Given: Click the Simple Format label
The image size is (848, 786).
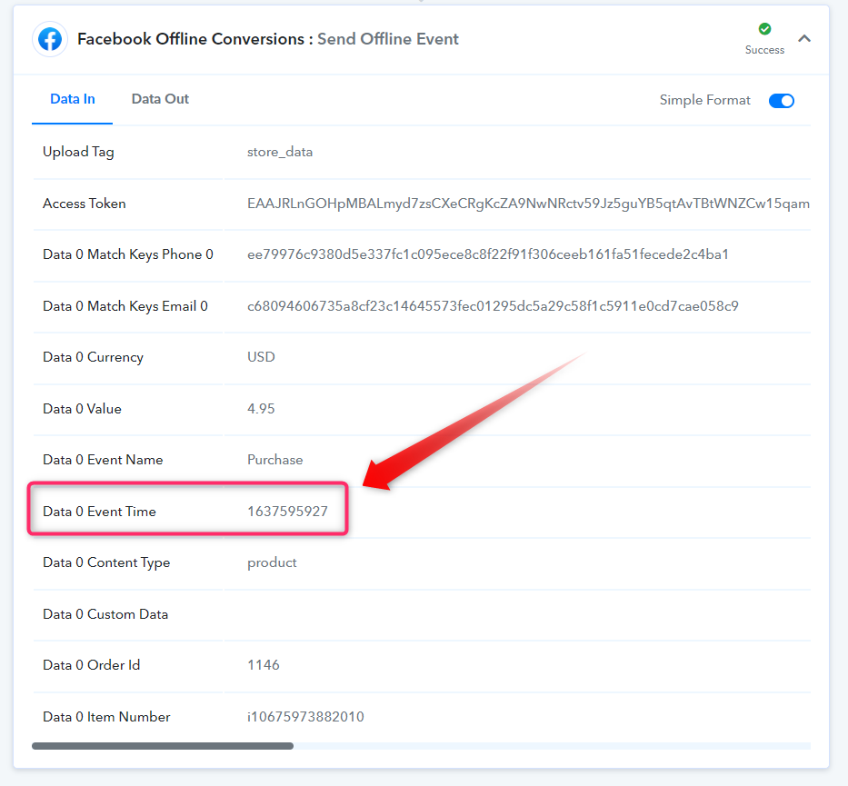Looking at the screenshot, I should pos(704,100).
